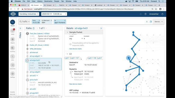Click out_inside In ACL value

(x=42, y=63)
